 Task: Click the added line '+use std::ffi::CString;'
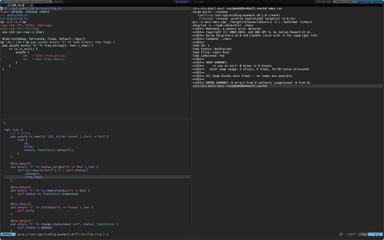tap(20, 29)
